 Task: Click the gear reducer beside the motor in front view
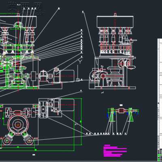coord(44,76)
